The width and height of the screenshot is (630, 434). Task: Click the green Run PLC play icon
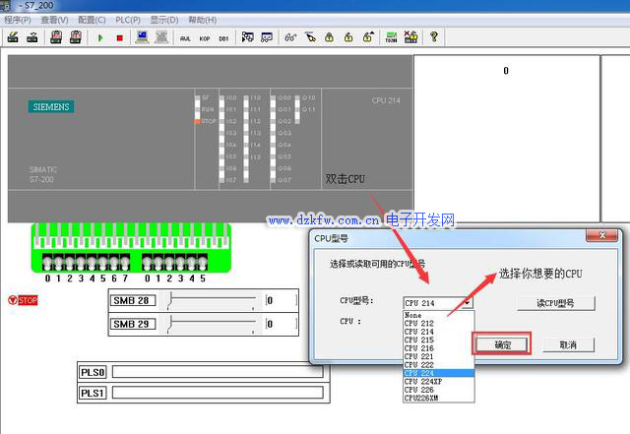(99, 37)
